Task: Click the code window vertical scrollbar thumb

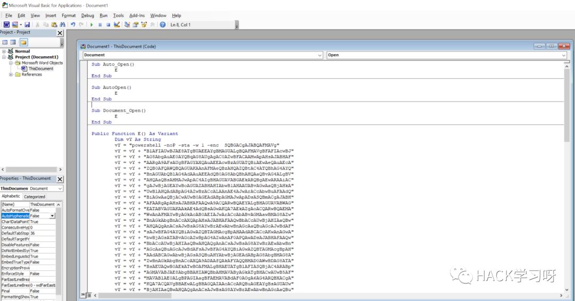Action: pyautogui.click(x=566, y=105)
